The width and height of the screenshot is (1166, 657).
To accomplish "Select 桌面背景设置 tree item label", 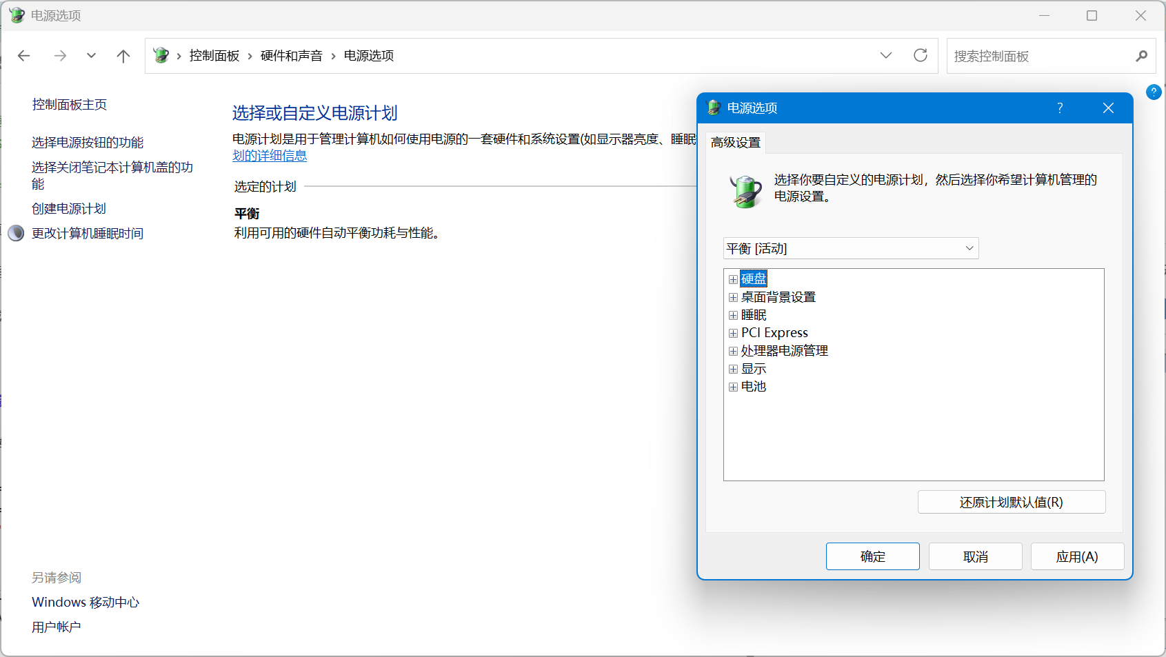I will tap(778, 297).
